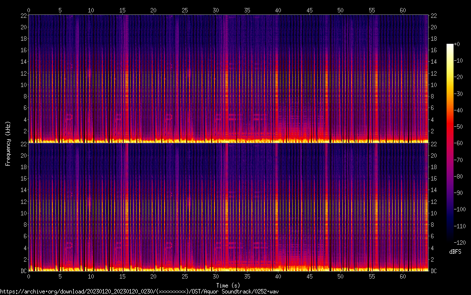Click the upper channel spectrogram plot
This screenshot has width=471, height=295.
pyautogui.click(x=228, y=79)
